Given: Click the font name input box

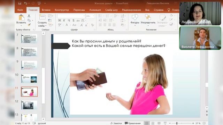Looking at the screenshot, I should tap(71, 16).
